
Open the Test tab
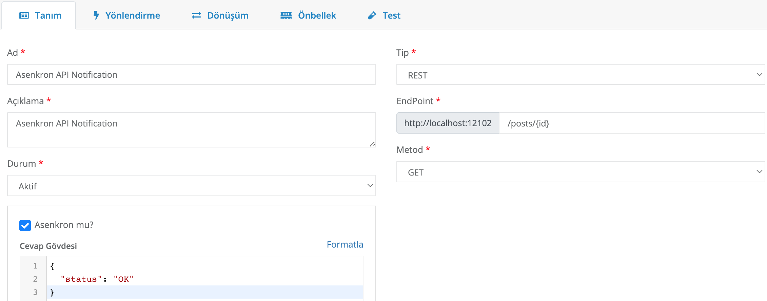coord(384,16)
